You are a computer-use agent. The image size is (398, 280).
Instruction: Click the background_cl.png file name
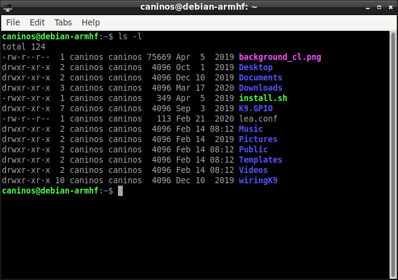coord(280,57)
